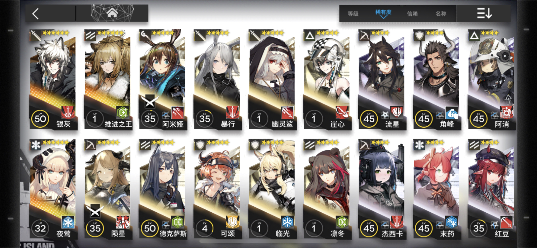
Task: Sort operators by 等级 tab
Action: (353, 14)
